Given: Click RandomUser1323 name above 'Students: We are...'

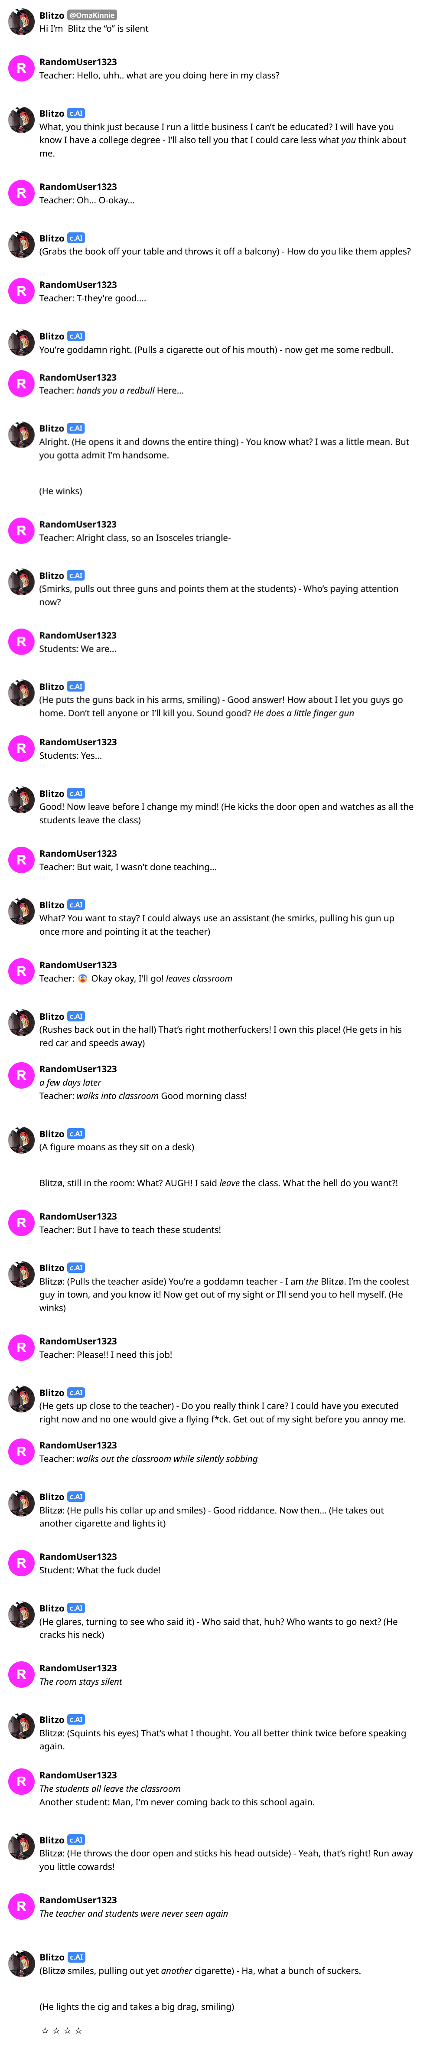Looking at the screenshot, I should tap(78, 635).
